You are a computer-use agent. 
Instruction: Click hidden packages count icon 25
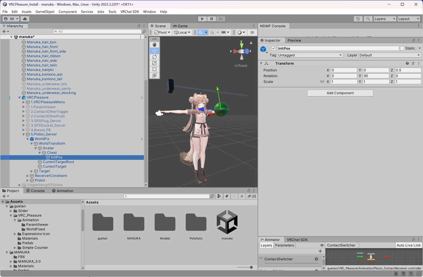click(252, 196)
